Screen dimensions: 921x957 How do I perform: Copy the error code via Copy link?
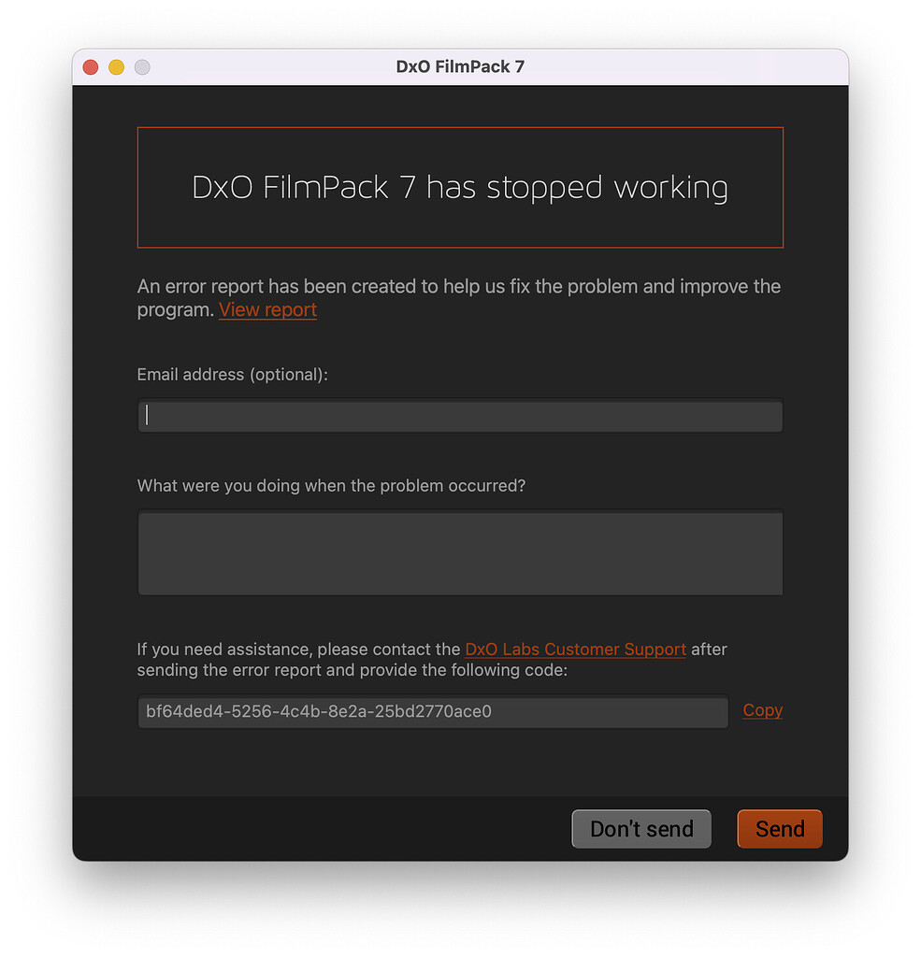coord(762,710)
